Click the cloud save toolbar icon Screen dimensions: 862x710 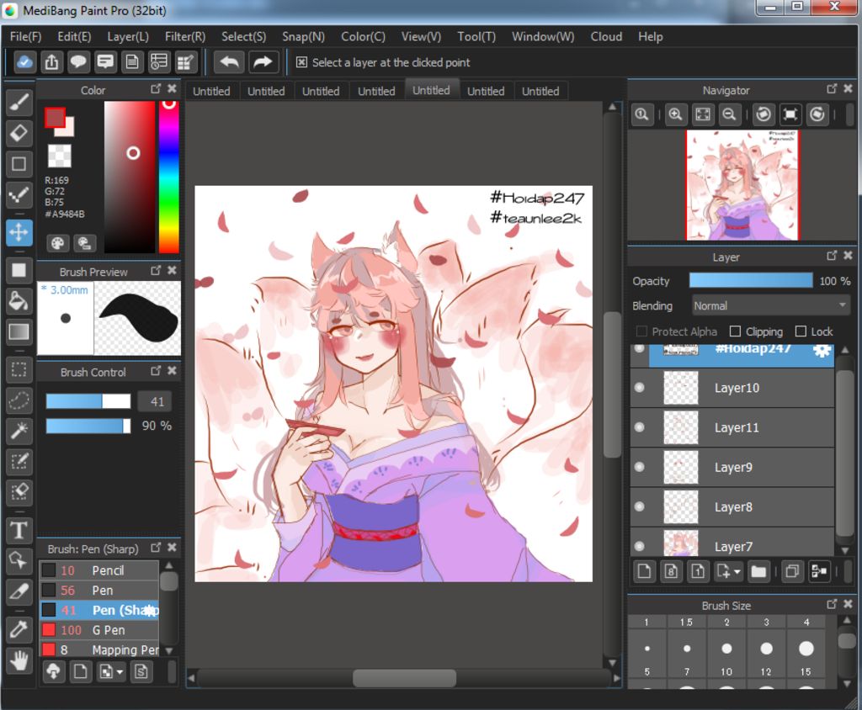coord(24,62)
